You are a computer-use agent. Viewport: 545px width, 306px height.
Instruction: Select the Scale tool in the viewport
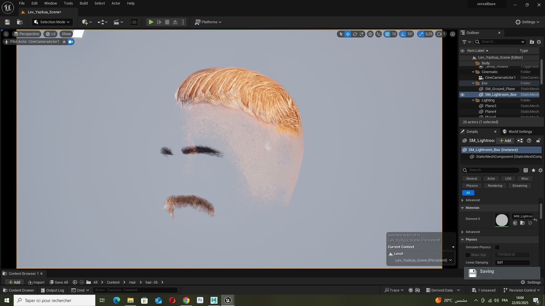point(362,34)
